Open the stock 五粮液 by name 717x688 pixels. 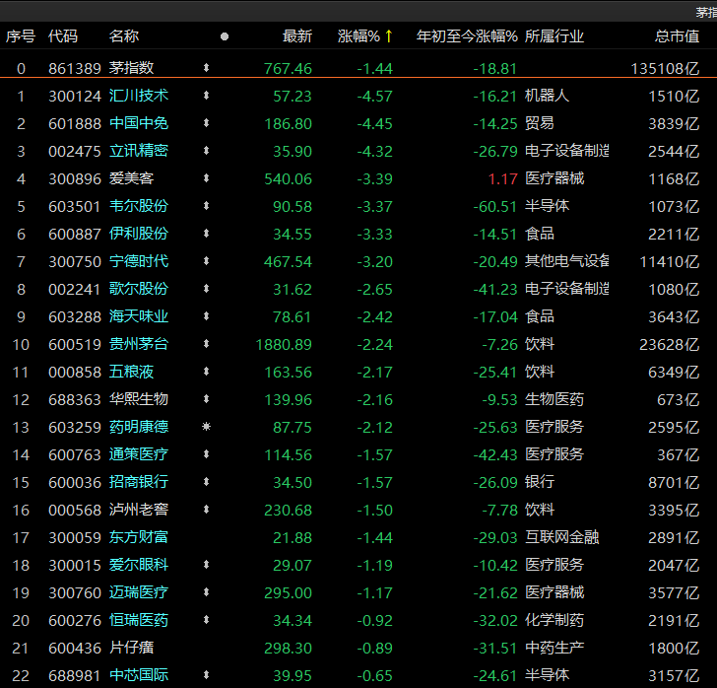pos(131,372)
